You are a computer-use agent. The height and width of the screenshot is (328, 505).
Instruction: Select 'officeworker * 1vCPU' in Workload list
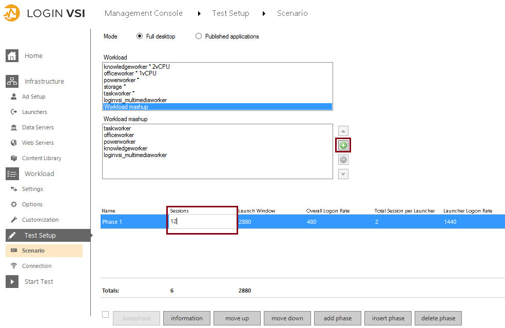coord(218,73)
